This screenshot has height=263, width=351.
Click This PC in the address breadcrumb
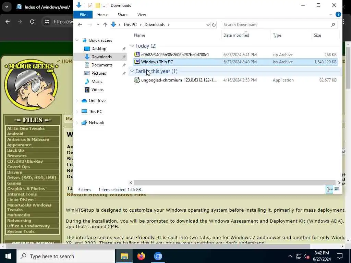130,25
